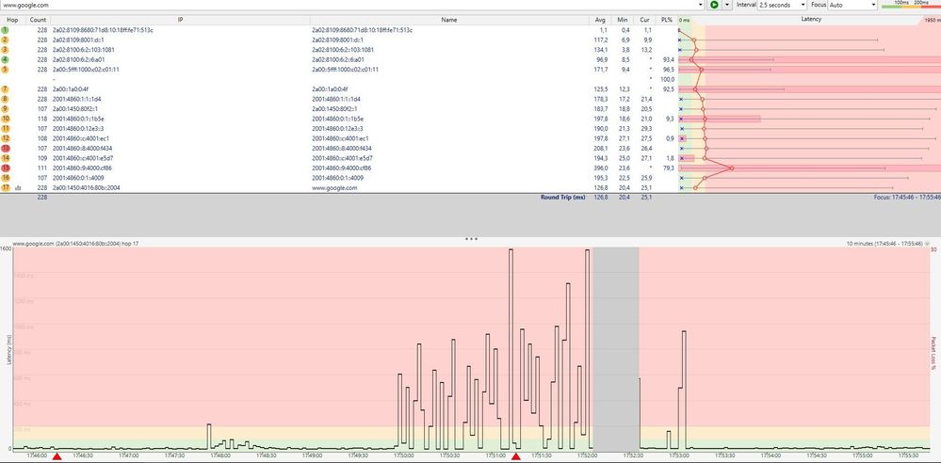Select IP 2a00:1450:80f2::1 in hop 9 row
941x463 pixels.
[x=75, y=108]
